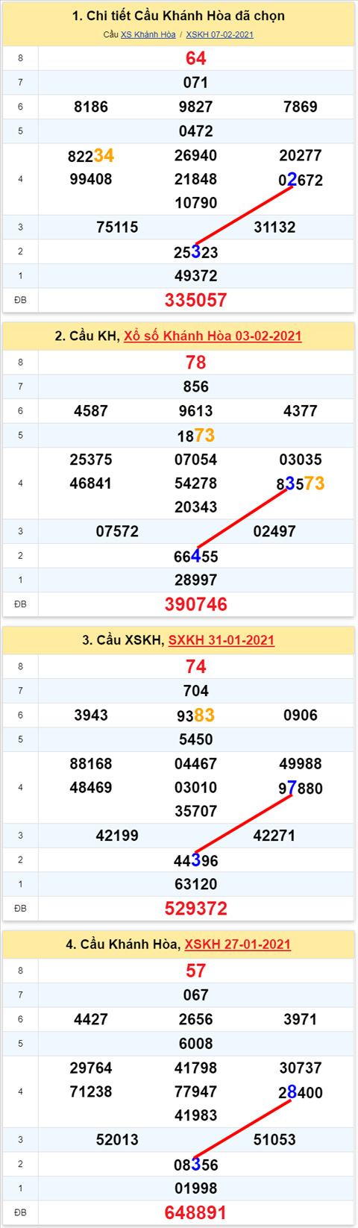Open the SXKH 31-01-2021 link
This screenshot has height=1228, width=358.
click(222, 640)
